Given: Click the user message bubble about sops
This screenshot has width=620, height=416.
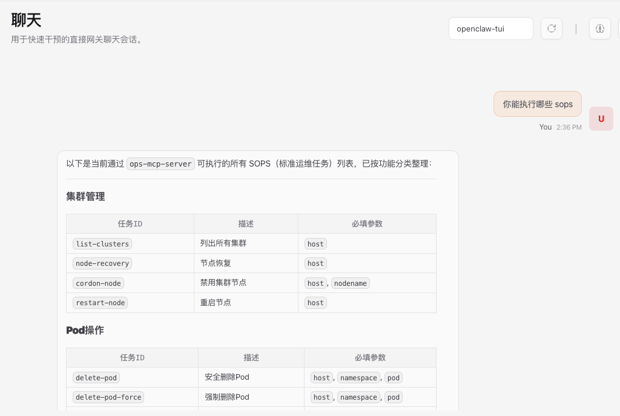Looking at the screenshot, I should (537, 104).
